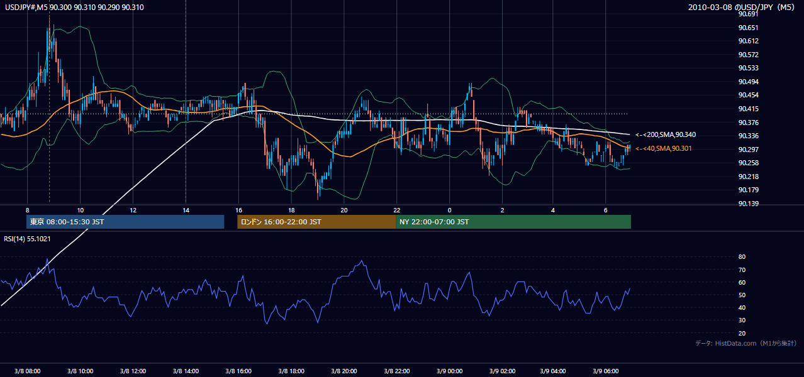Click price axis value 90.258
The height and width of the screenshot is (377, 804).
click(748, 163)
